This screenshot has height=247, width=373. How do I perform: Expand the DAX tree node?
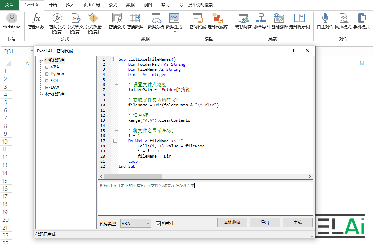47,87
